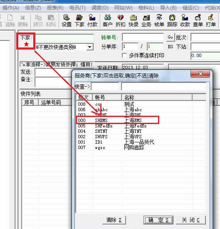Viewport: 220px width, 229px height.
Task: Click the 快查 long search field
Action: click(x=163, y=87)
